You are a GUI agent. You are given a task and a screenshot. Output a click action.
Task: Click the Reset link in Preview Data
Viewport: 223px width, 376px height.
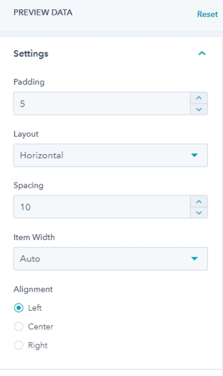pos(207,14)
